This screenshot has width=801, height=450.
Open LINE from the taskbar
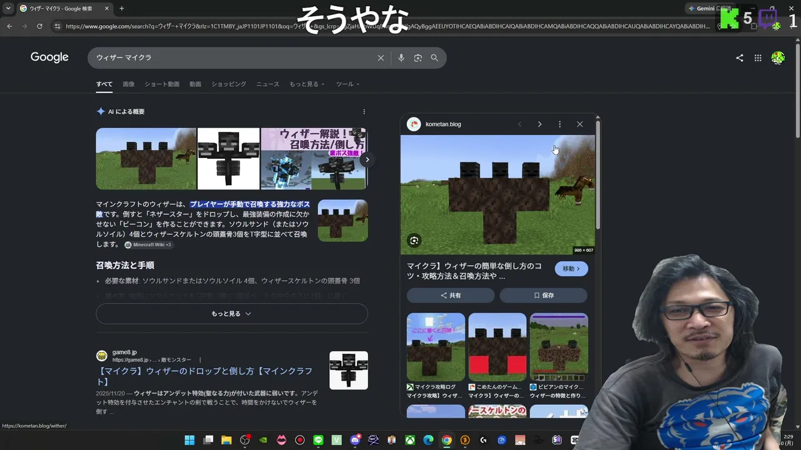319,440
